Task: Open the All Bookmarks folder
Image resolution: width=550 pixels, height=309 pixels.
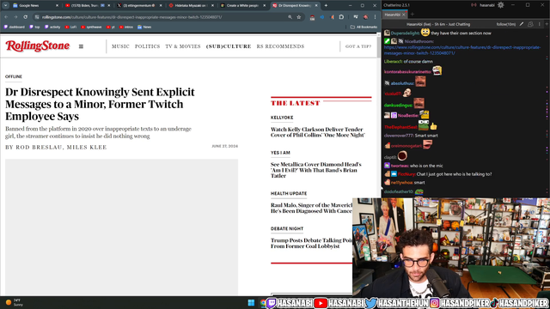Action: click(x=364, y=27)
